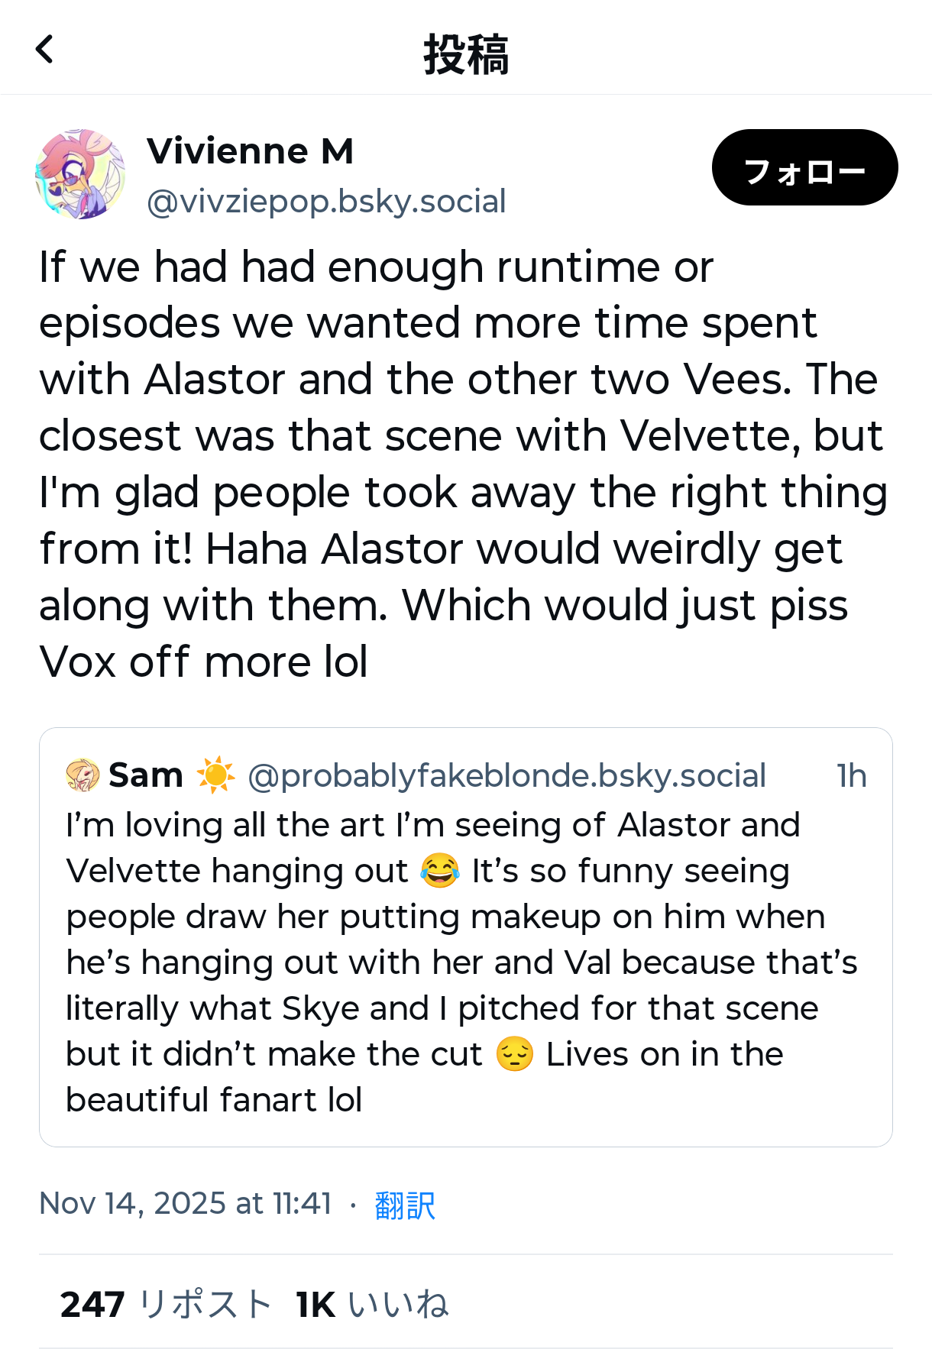Click the 投稿 header title
The image size is (932, 1349).
click(466, 53)
